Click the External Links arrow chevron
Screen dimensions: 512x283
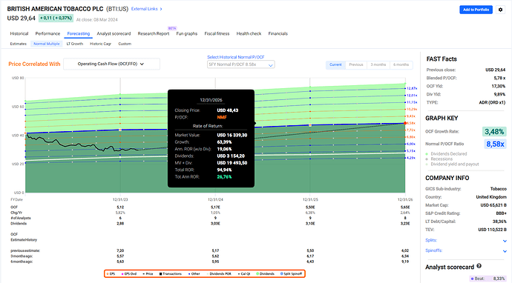point(161,9)
